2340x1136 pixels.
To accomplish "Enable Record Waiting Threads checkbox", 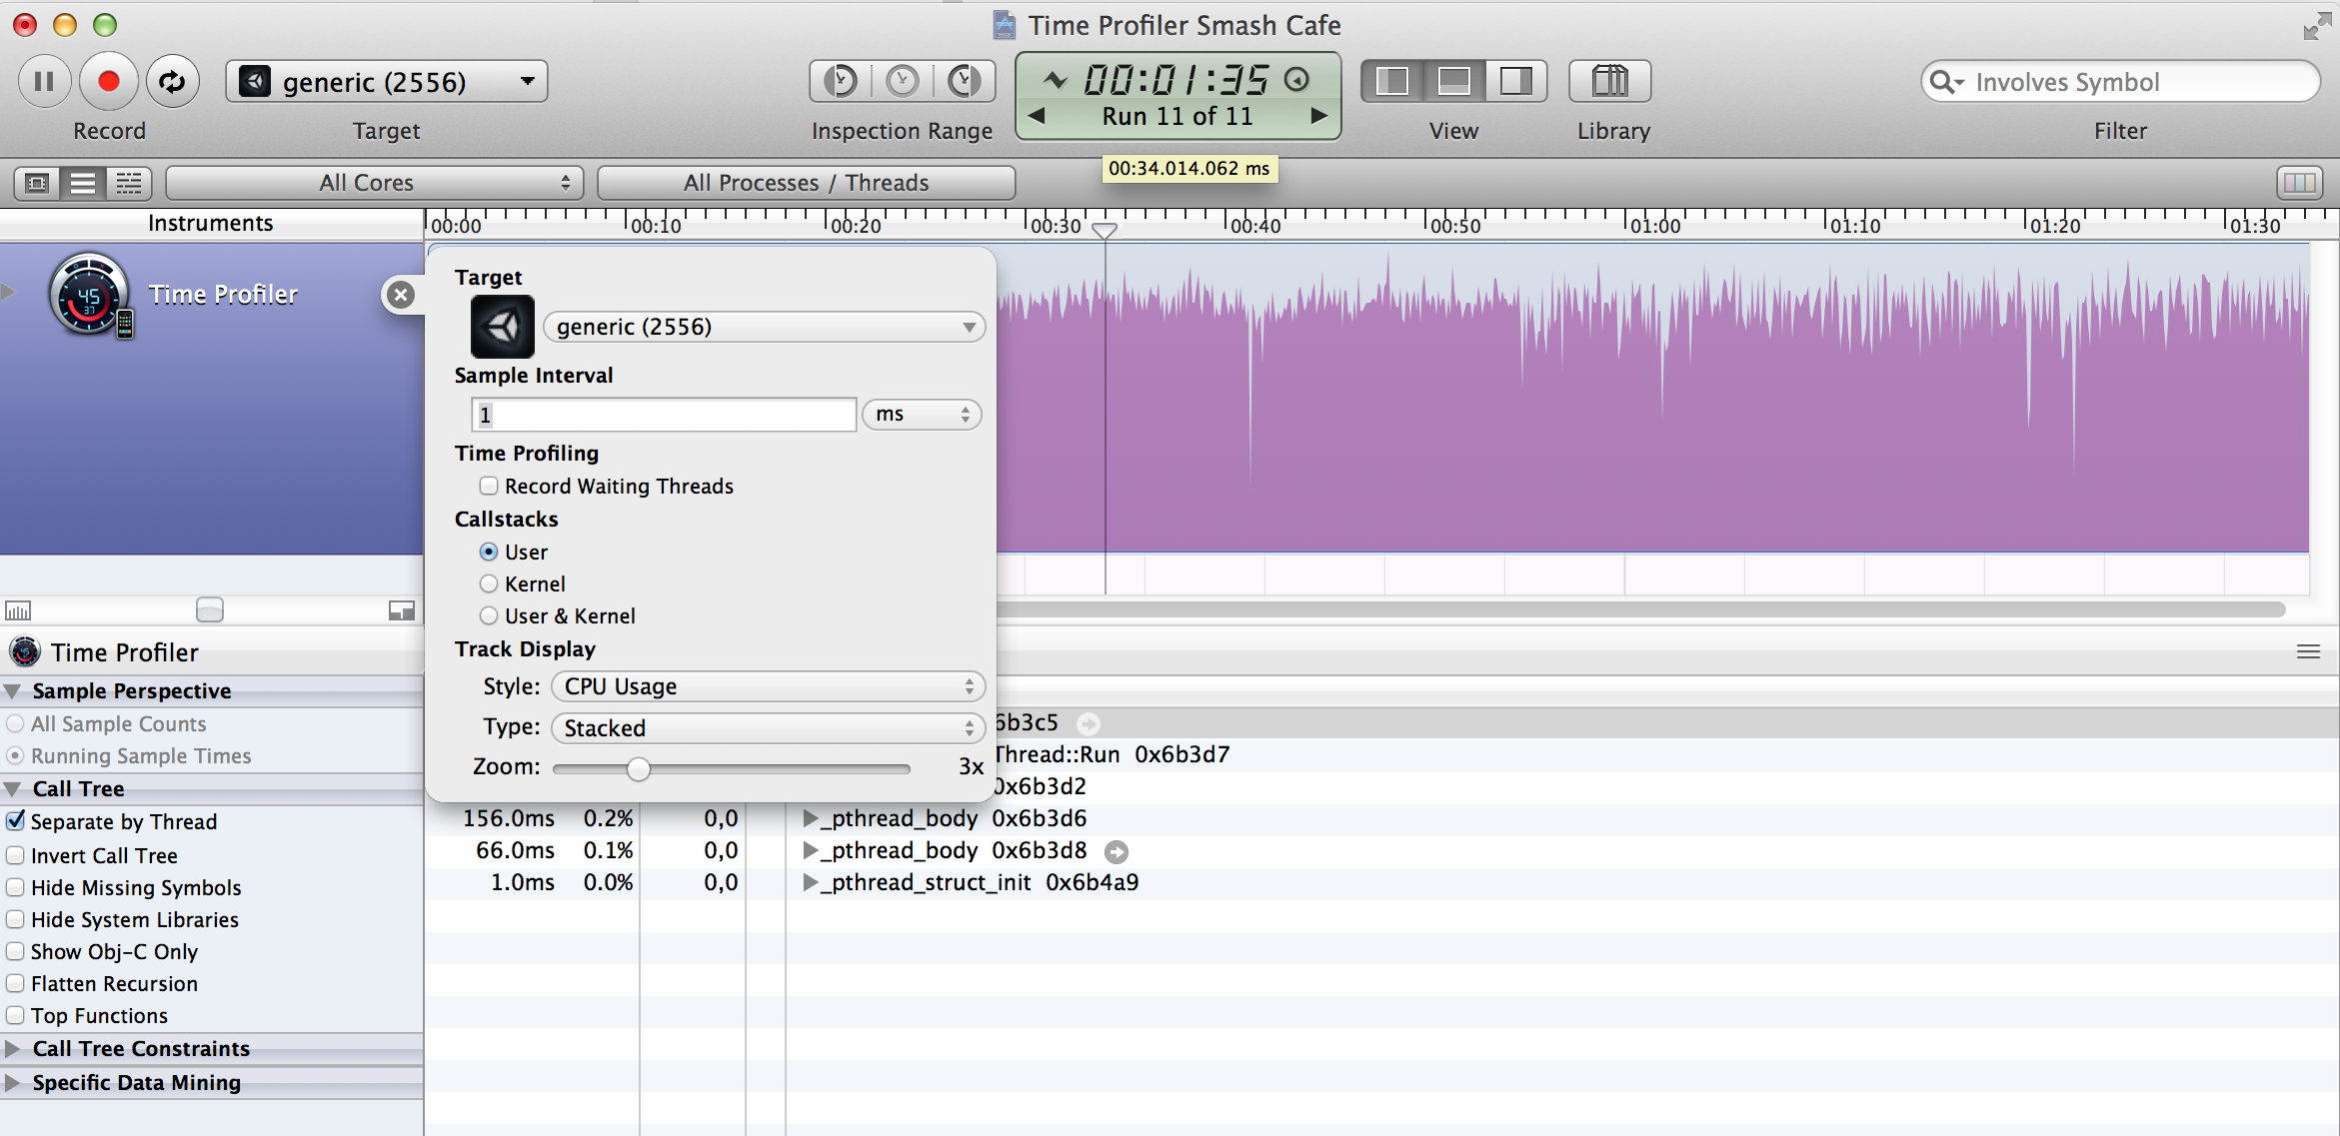I will point(489,486).
